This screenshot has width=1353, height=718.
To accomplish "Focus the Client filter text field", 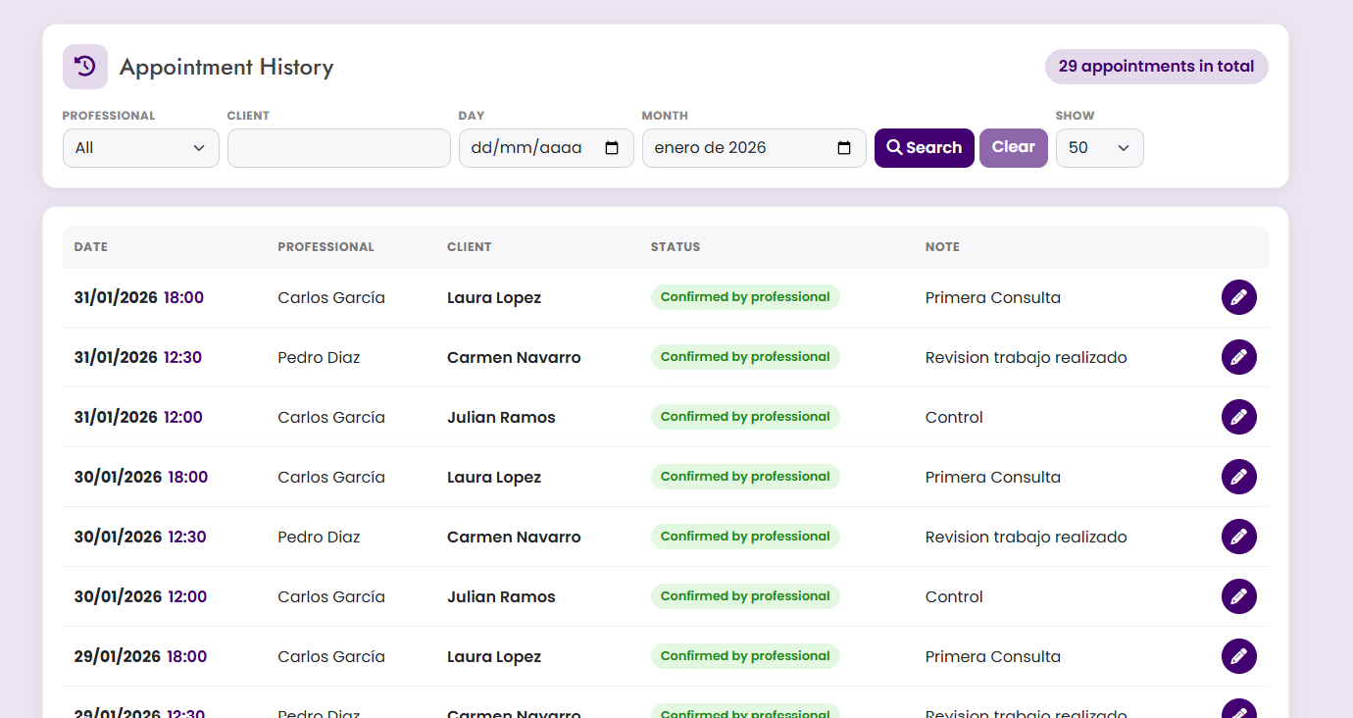I will (x=339, y=148).
